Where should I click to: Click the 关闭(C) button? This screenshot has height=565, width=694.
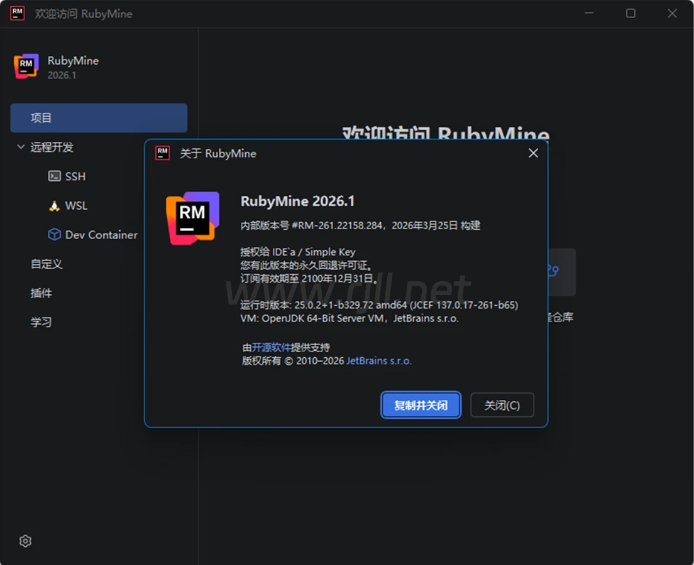[x=502, y=406]
